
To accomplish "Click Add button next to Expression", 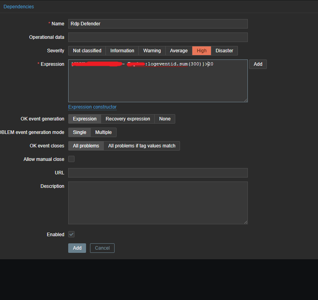I will (258, 64).
